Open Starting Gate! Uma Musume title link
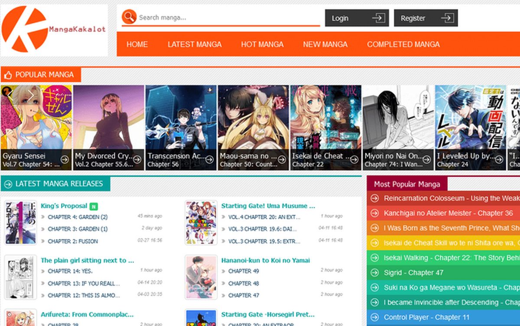The width and height of the screenshot is (520, 326). (x=268, y=206)
